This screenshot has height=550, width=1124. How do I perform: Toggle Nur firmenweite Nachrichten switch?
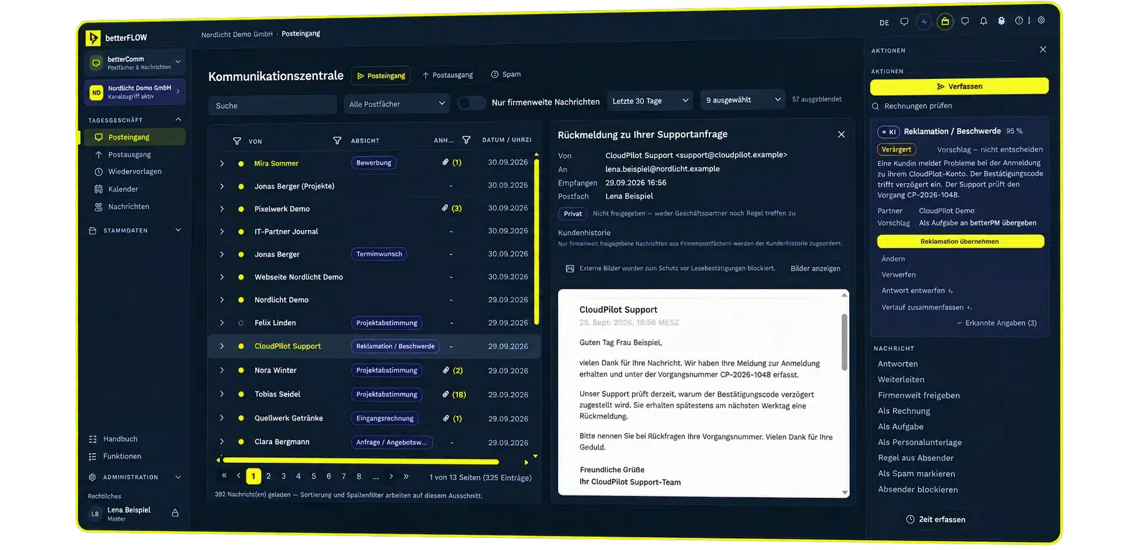click(472, 103)
